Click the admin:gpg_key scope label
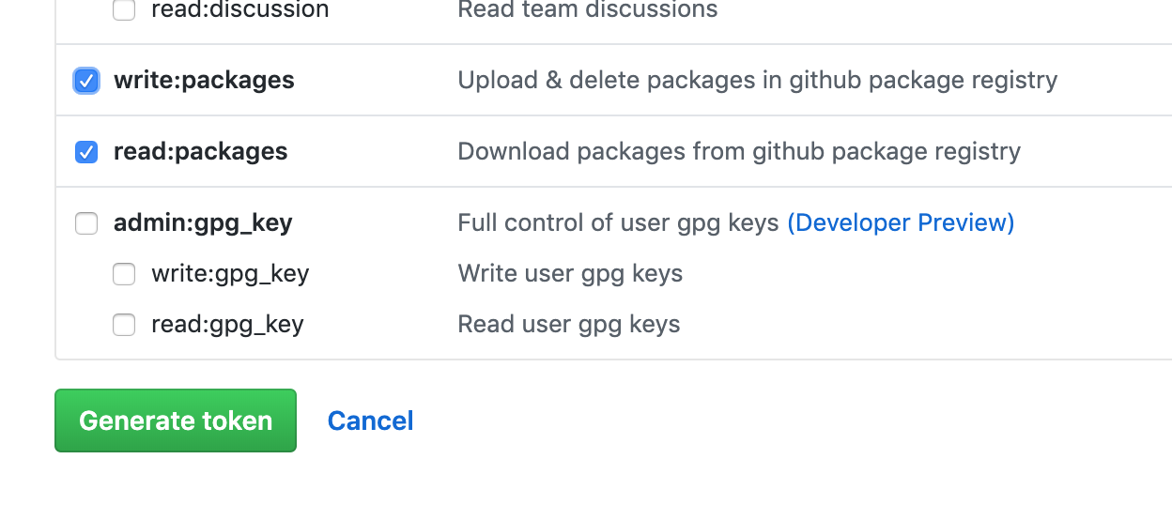 [x=203, y=223]
